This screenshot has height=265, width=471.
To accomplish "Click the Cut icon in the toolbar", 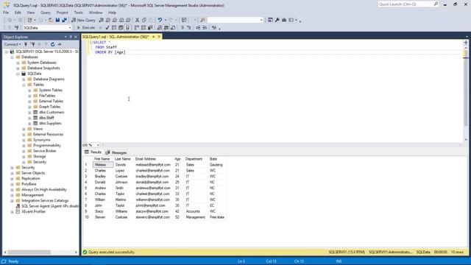I will 138,20.
